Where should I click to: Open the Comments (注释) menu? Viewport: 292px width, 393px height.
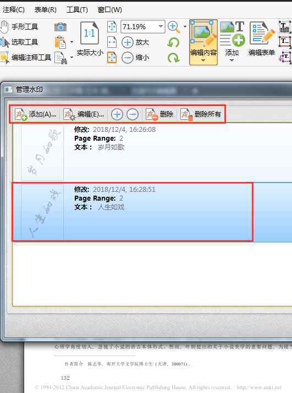(x=13, y=10)
